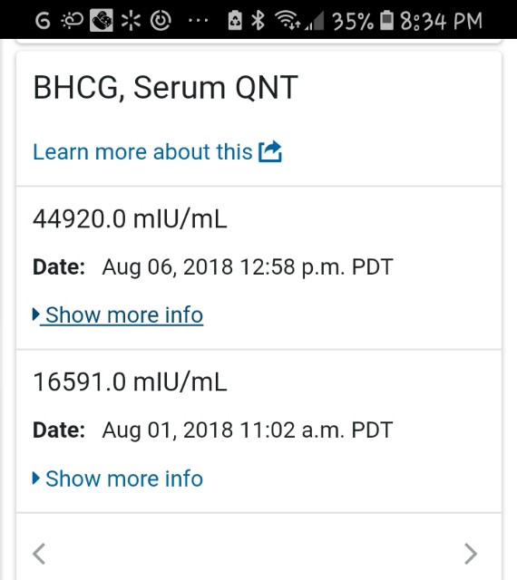Go to next result with right chevron
This screenshot has width=517, height=580.
(471, 554)
